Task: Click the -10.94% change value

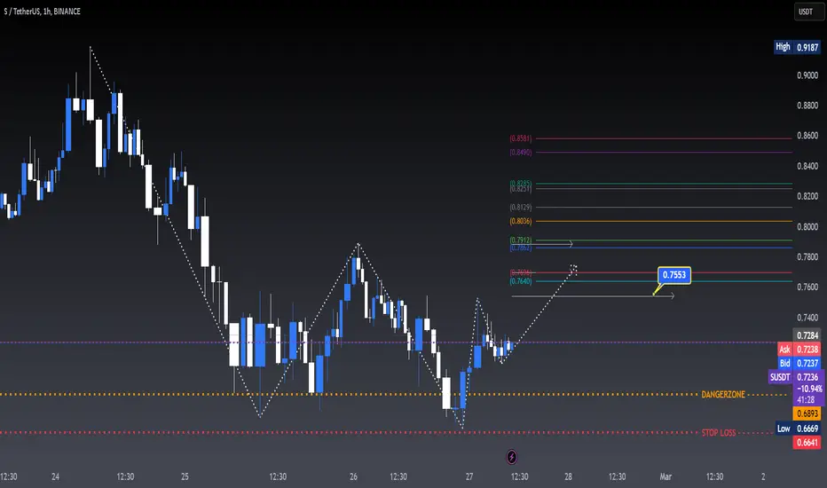Action: pyautogui.click(x=809, y=389)
